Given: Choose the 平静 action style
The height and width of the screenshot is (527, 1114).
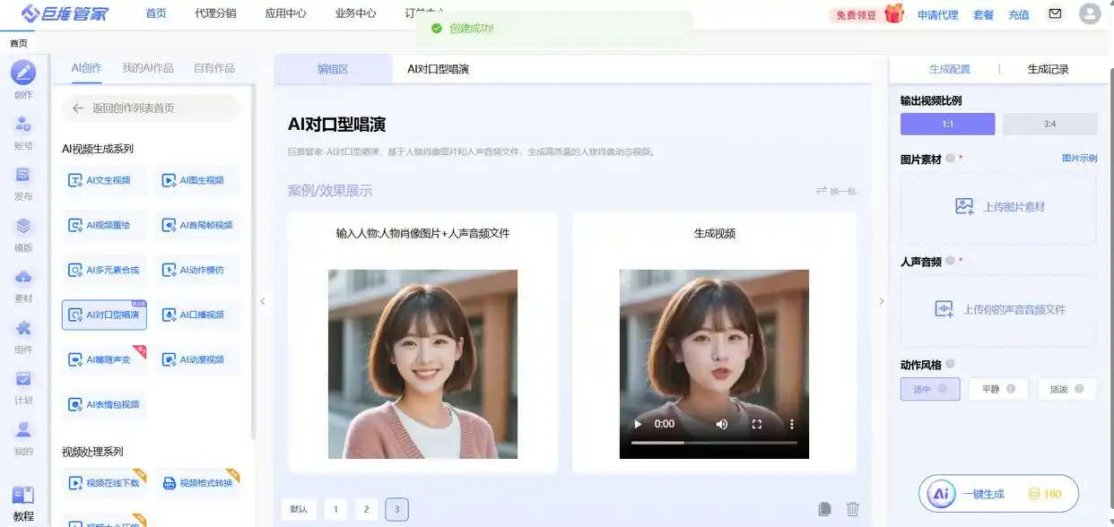Looking at the screenshot, I should coord(998,389).
